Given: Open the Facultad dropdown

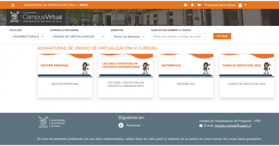Looking at the screenshot, I should pyautogui.click(x=27, y=36).
